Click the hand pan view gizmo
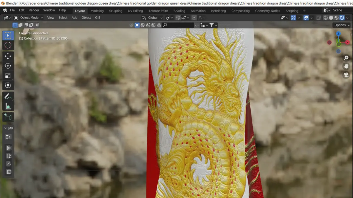Image resolution: width=353 pixels, height=198 pixels. pyautogui.click(x=346, y=66)
